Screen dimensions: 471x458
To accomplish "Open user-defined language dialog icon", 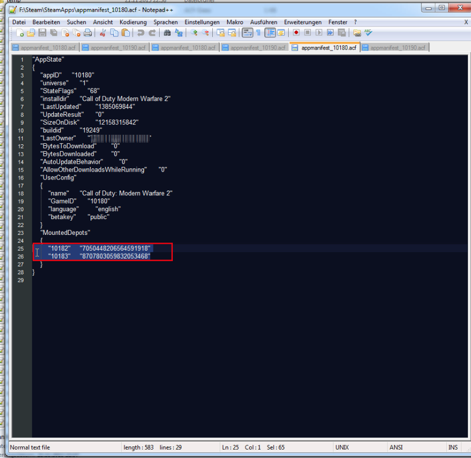I will (x=281, y=33).
